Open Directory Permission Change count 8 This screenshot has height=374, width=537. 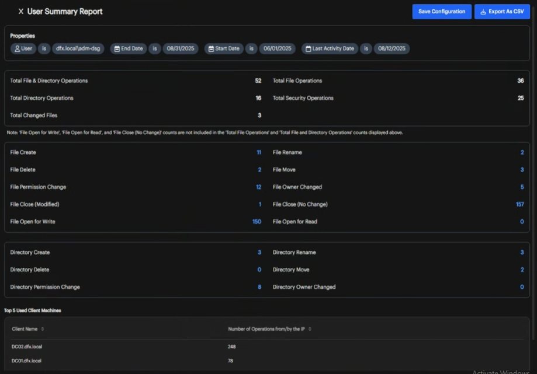coord(259,287)
